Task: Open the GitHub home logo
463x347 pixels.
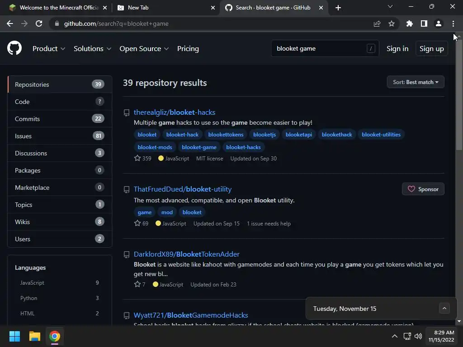Action: (14, 48)
